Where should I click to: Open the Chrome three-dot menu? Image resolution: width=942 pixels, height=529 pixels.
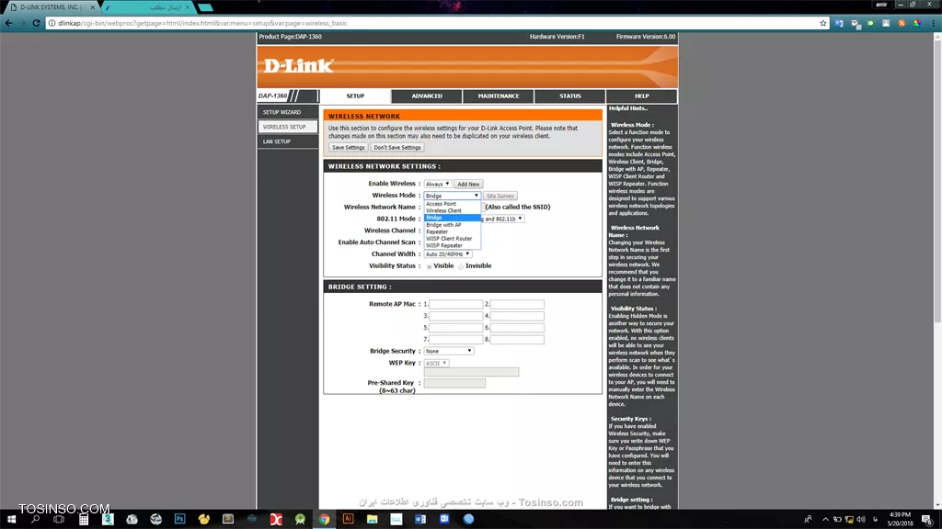coord(933,23)
